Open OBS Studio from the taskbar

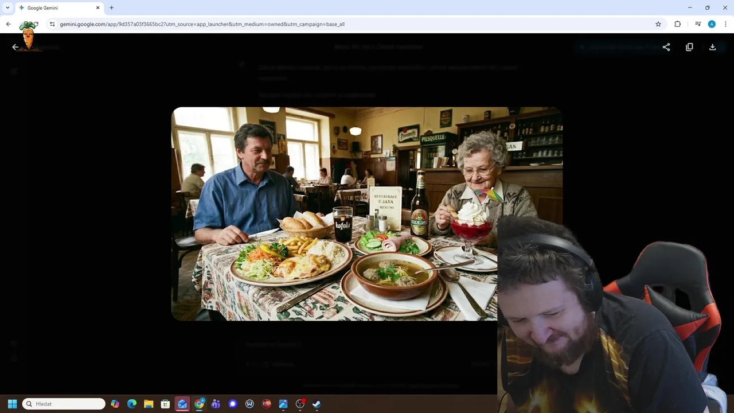click(x=300, y=404)
